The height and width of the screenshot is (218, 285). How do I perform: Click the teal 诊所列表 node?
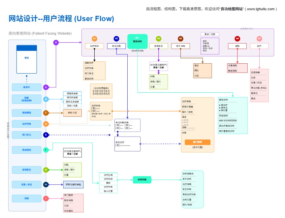coord(142,180)
